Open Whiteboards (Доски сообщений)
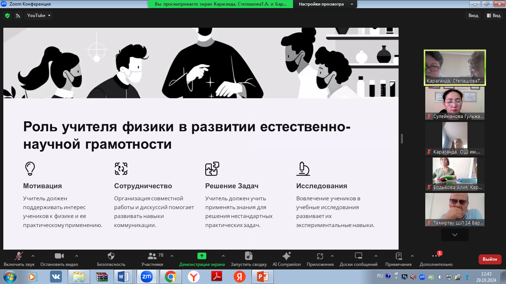Screen dimensions: 506x284 pyautogui.click(x=358, y=256)
